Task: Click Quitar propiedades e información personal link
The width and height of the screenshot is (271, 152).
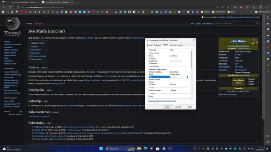Action: click(162, 101)
